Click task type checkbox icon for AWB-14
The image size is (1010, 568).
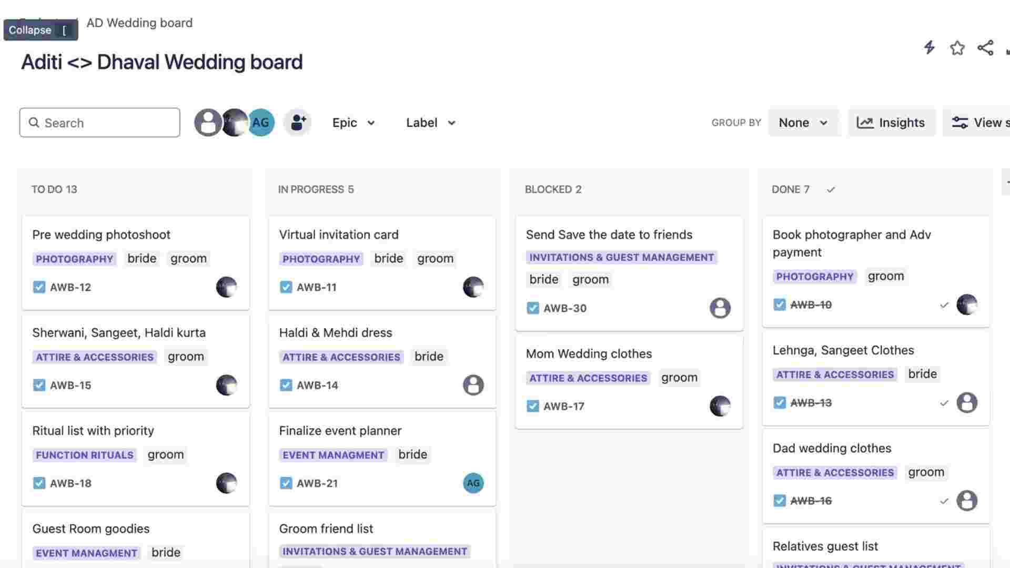[x=286, y=385]
